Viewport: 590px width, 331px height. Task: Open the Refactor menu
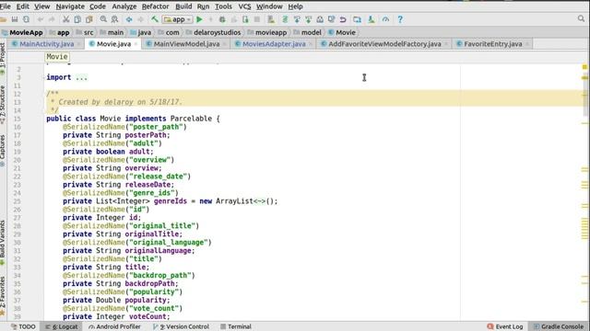tap(156, 6)
